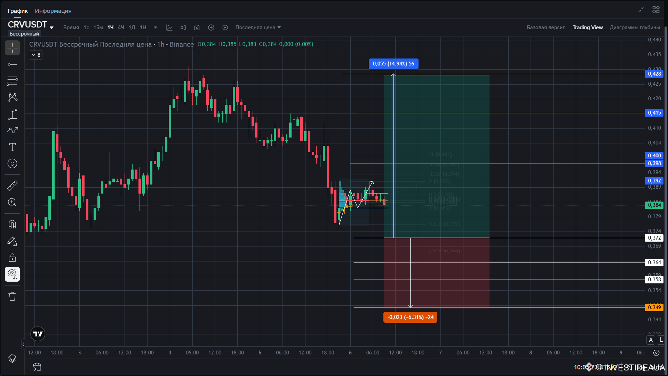Select the 15м timeframe button
The height and width of the screenshot is (376, 668).
(98, 28)
